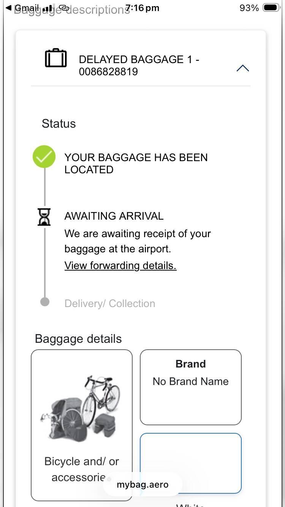Tap the greyed Delivery/ Collection step label
The width and height of the screenshot is (285, 507).
[x=110, y=303]
